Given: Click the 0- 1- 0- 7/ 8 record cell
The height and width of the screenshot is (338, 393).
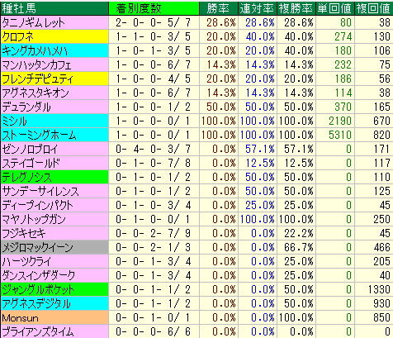Looking at the screenshot, I should click(154, 163).
